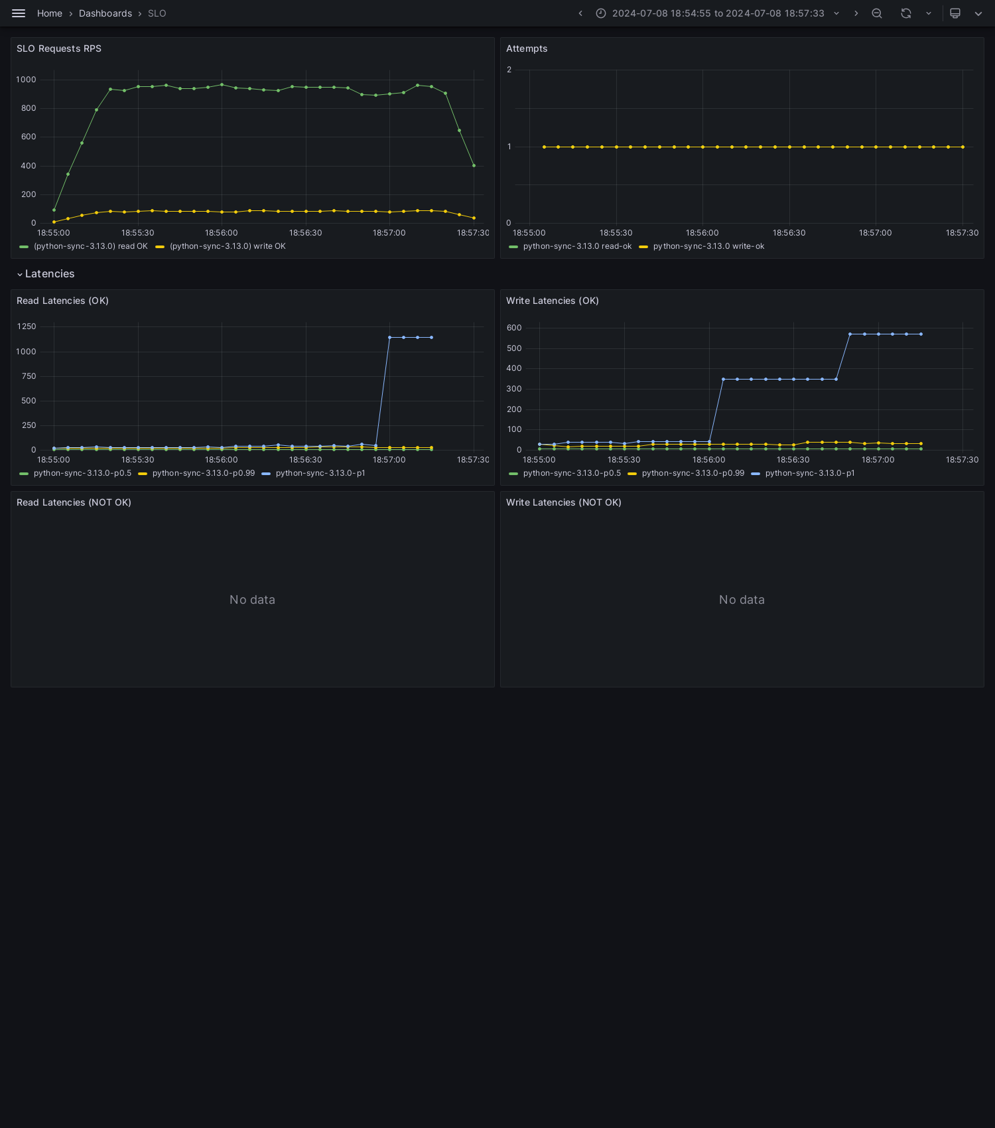Viewport: 995px width, 1128px height.
Task: Toggle (python-sync-3.13.0) read OK legend series
Action: (x=91, y=246)
